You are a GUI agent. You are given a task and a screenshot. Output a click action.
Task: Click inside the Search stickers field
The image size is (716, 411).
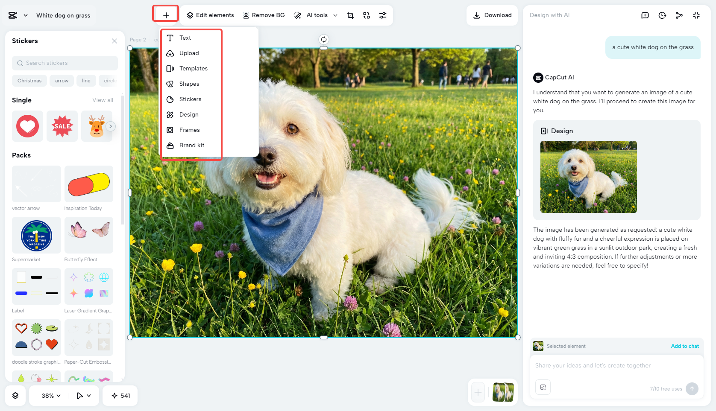pyautogui.click(x=65, y=63)
